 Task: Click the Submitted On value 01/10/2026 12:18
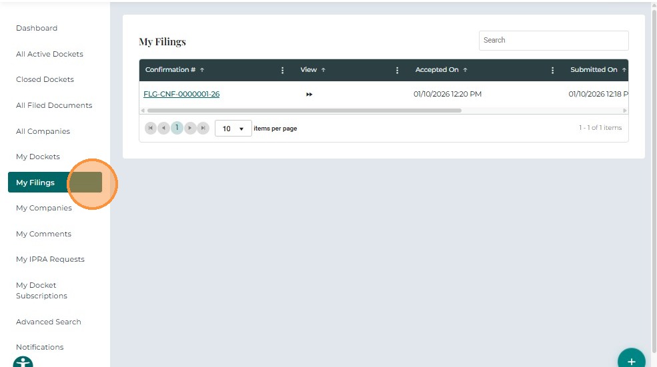(x=598, y=94)
